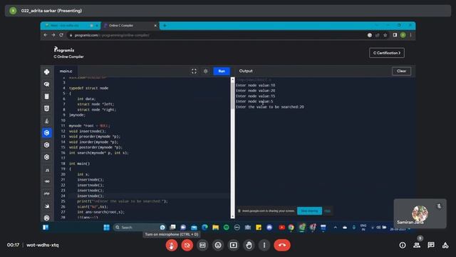This screenshot has height=257, width=456.
Task: Hide the screen sharing notification bar
Action: (x=328, y=211)
